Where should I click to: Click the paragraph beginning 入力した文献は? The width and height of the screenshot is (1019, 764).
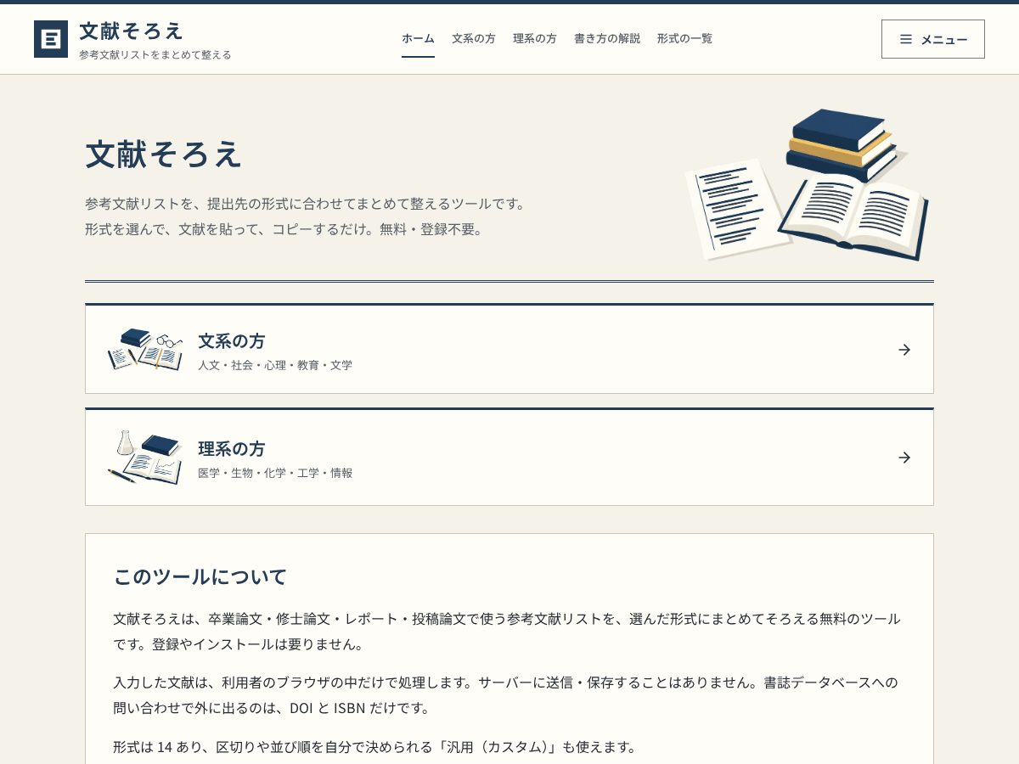506,695
